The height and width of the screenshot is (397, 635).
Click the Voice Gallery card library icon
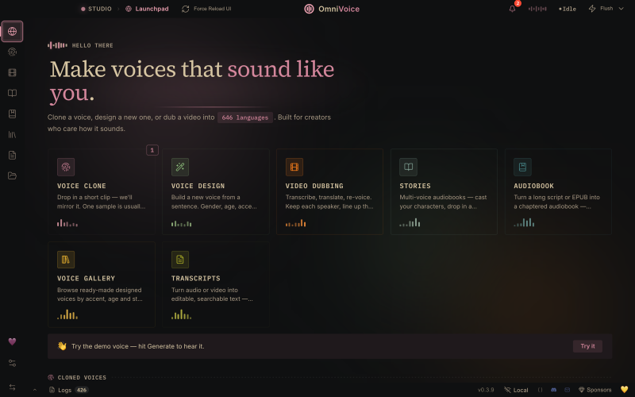66,260
